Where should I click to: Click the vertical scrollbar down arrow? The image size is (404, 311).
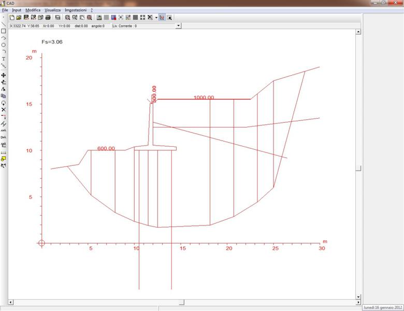(x=358, y=297)
